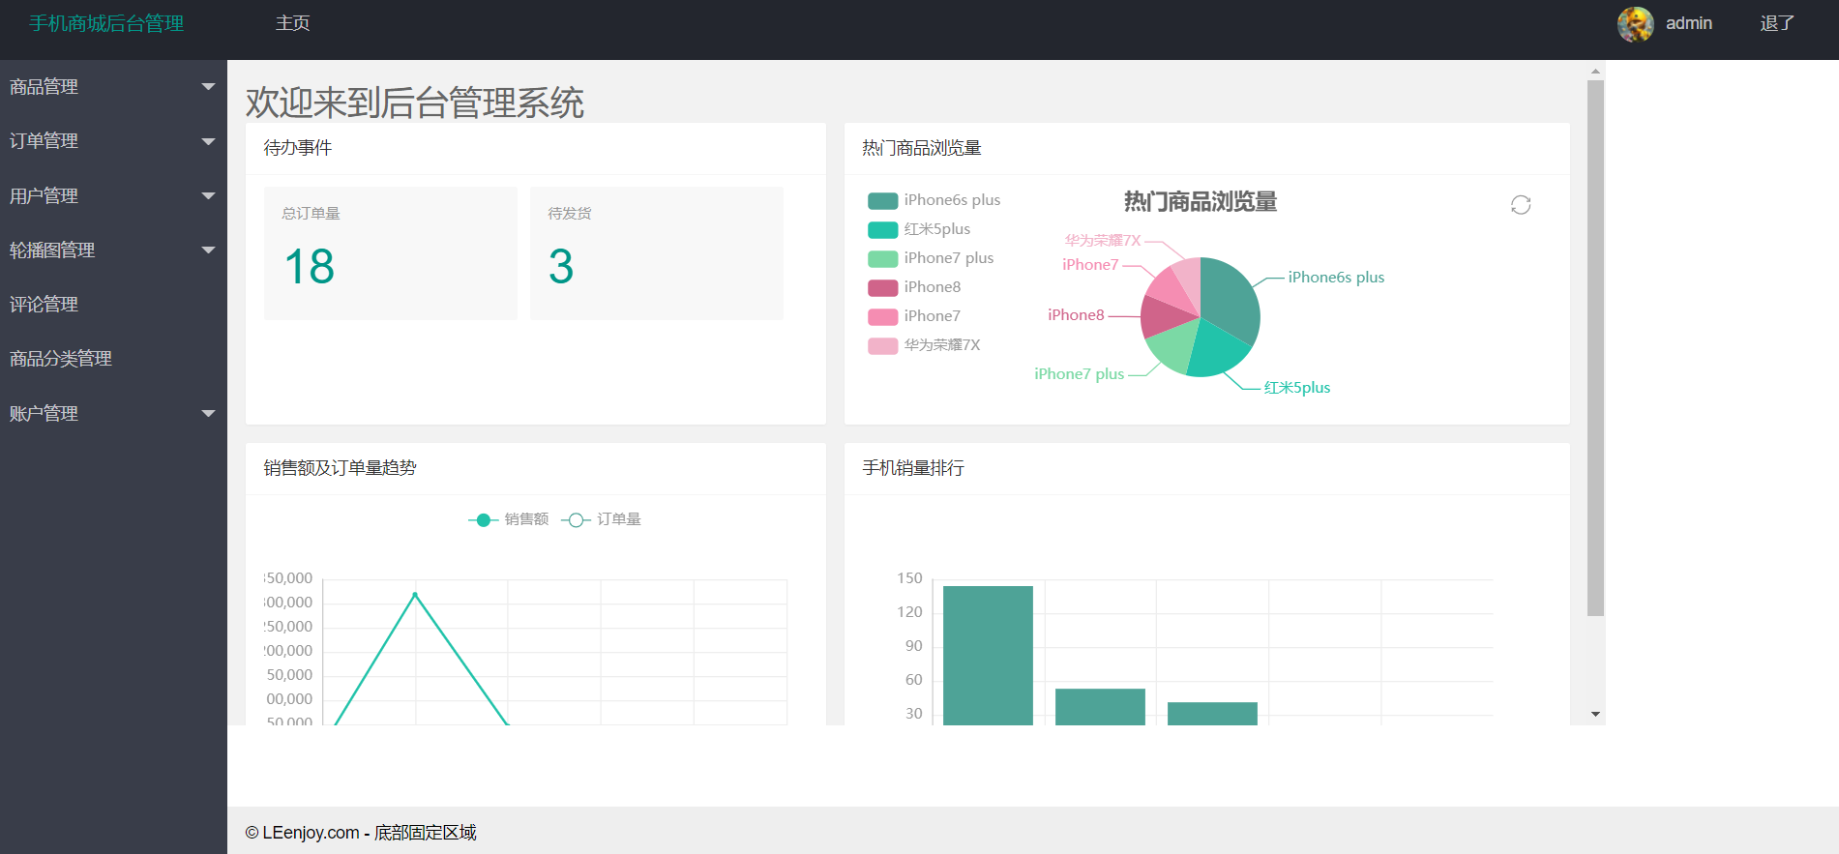Click the vertical scrollbar thumb

[x=1595, y=348]
